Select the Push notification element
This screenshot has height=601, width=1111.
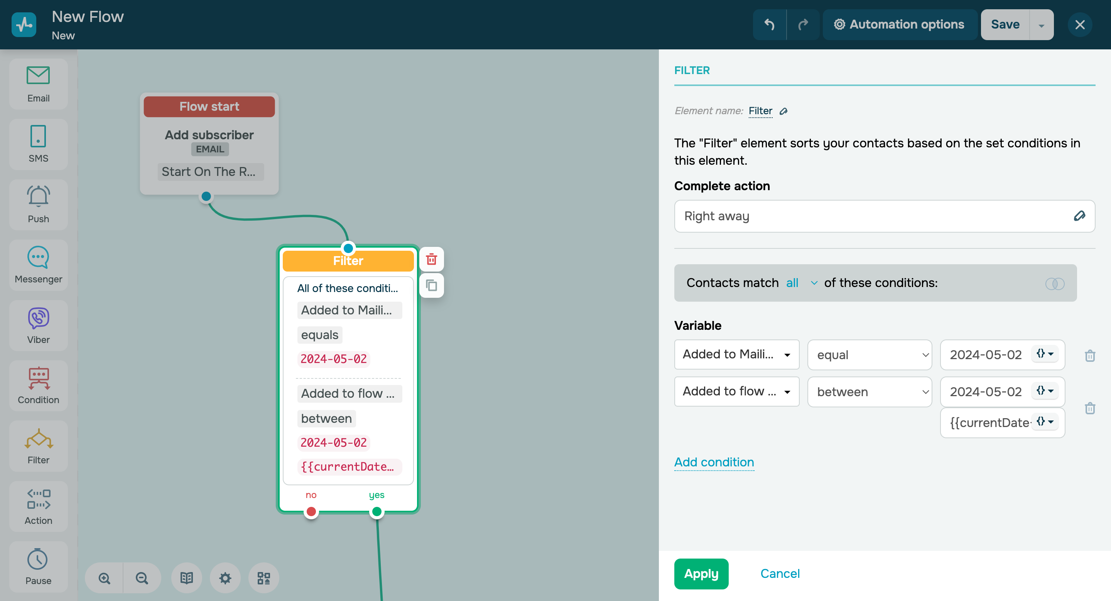(39, 205)
